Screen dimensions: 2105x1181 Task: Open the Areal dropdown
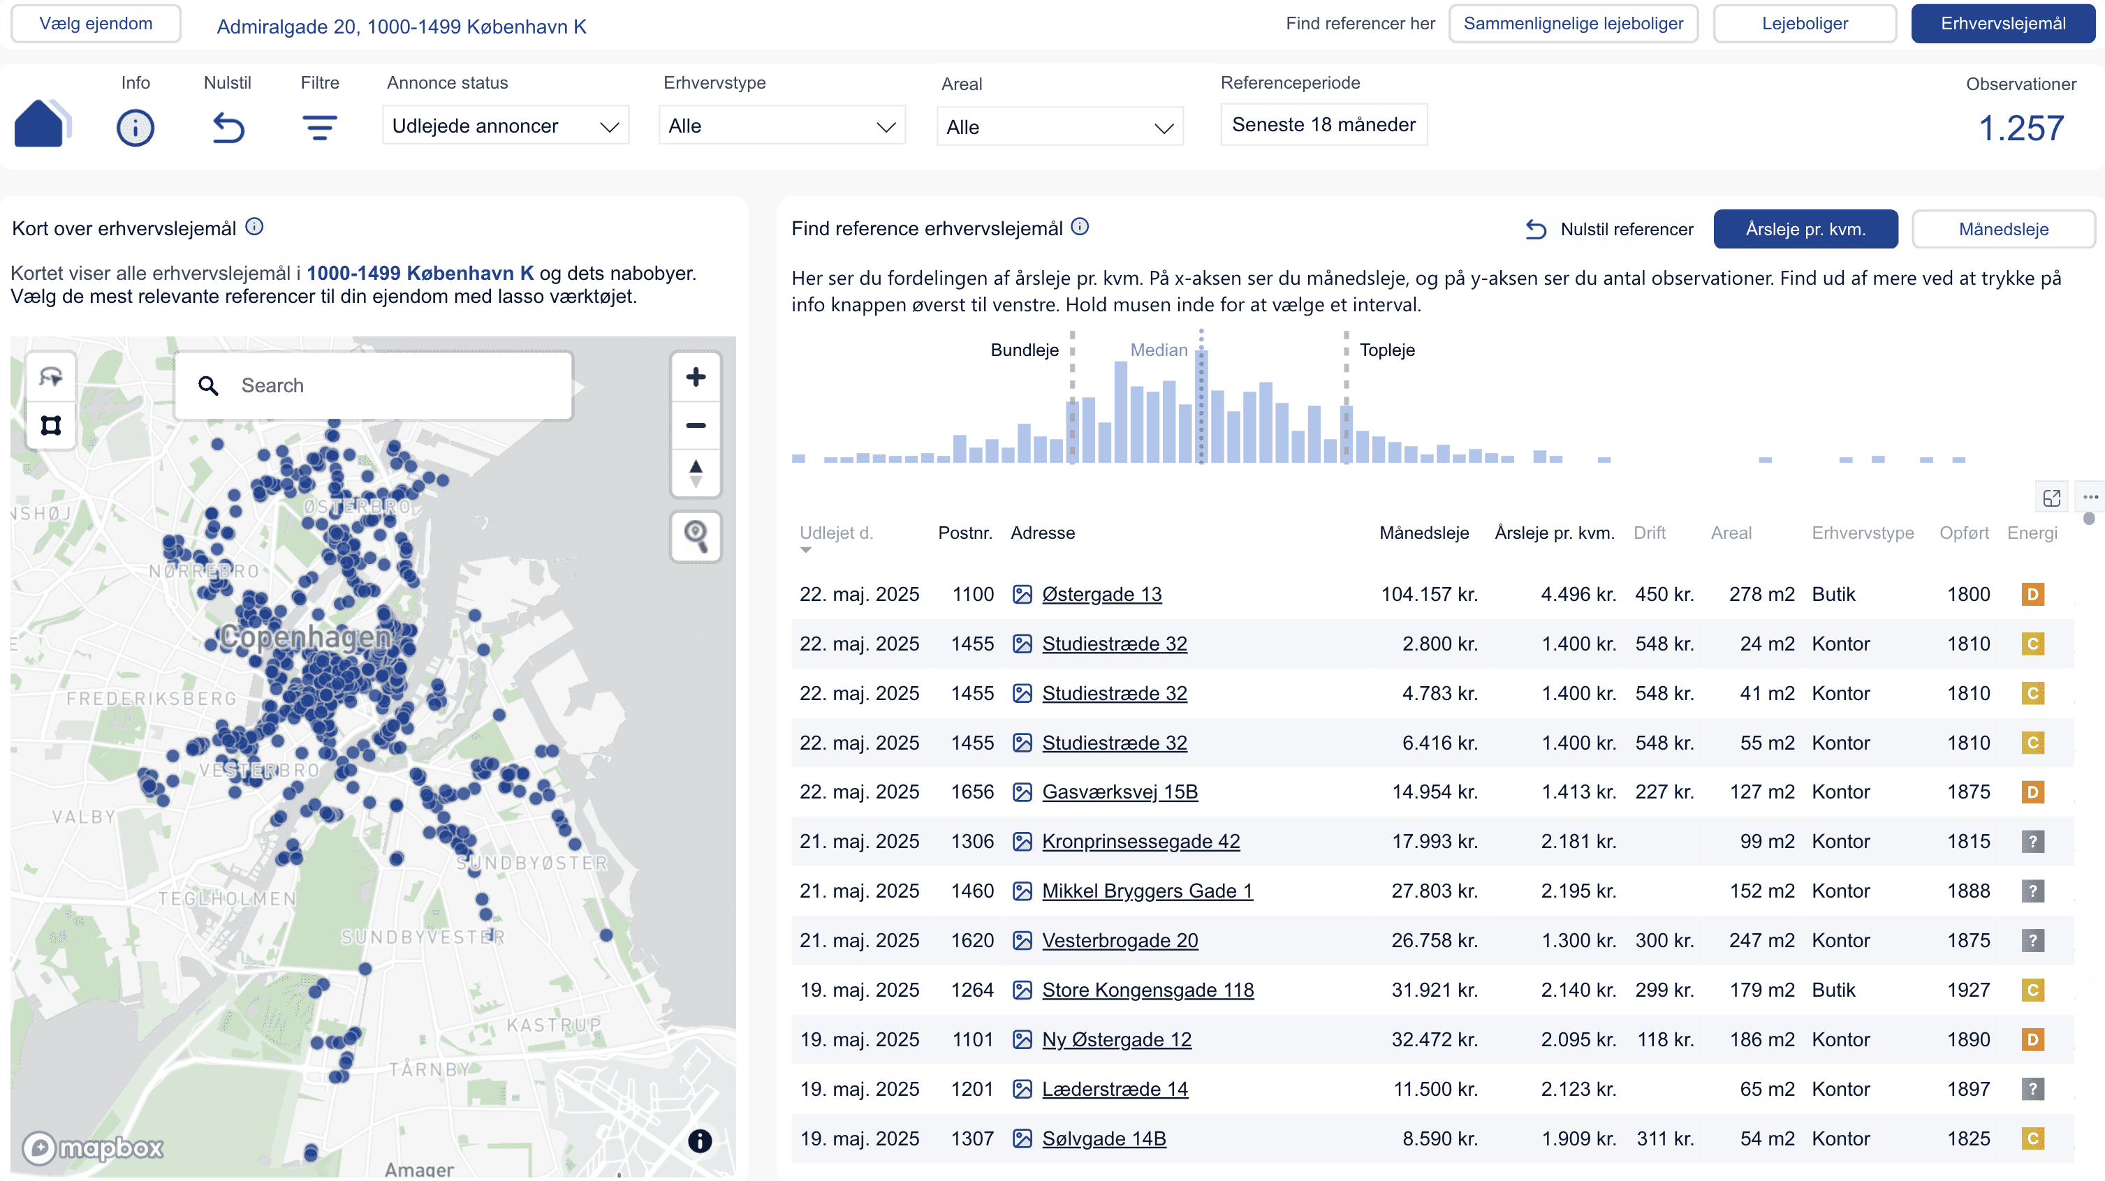click(1059, 128)
